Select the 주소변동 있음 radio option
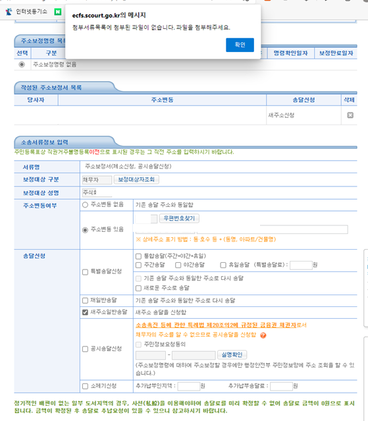This screenshot has width=368, height=421. click(85, 230)
